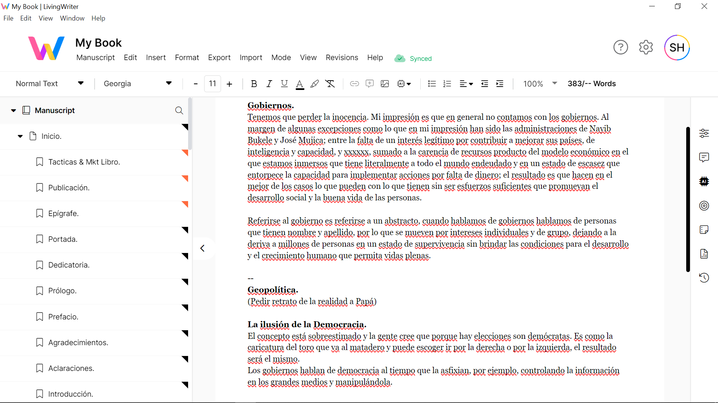The width and height of the screenshot is (718, 403).
Task: Toggle bold formatting
Action: point(254,84)
